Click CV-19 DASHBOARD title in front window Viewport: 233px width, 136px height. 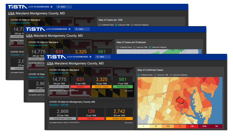[79, 57]
